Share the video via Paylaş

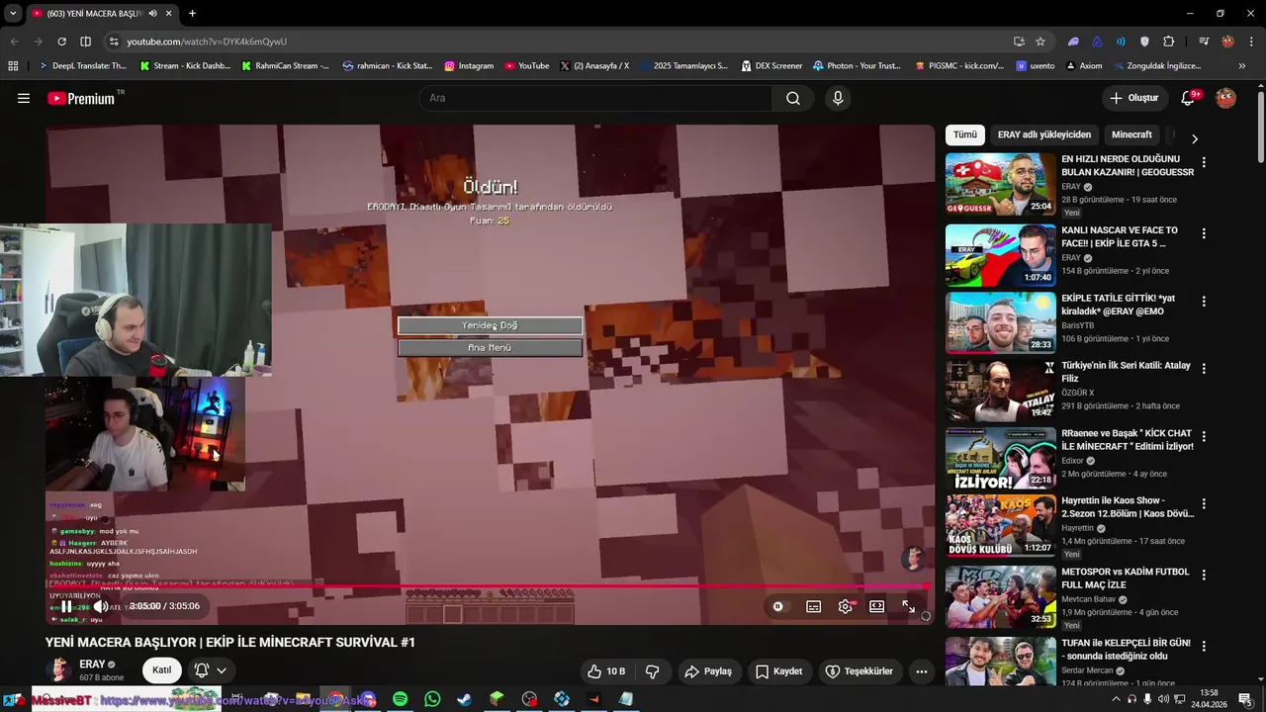[708, 671]
